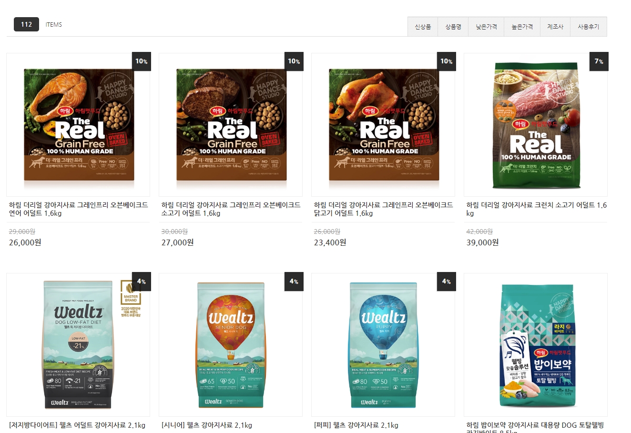Open link 하림 밥이보약 강아지사료 대용량 DOG
This screenshot has width=631, height=433.
(535, 427)
